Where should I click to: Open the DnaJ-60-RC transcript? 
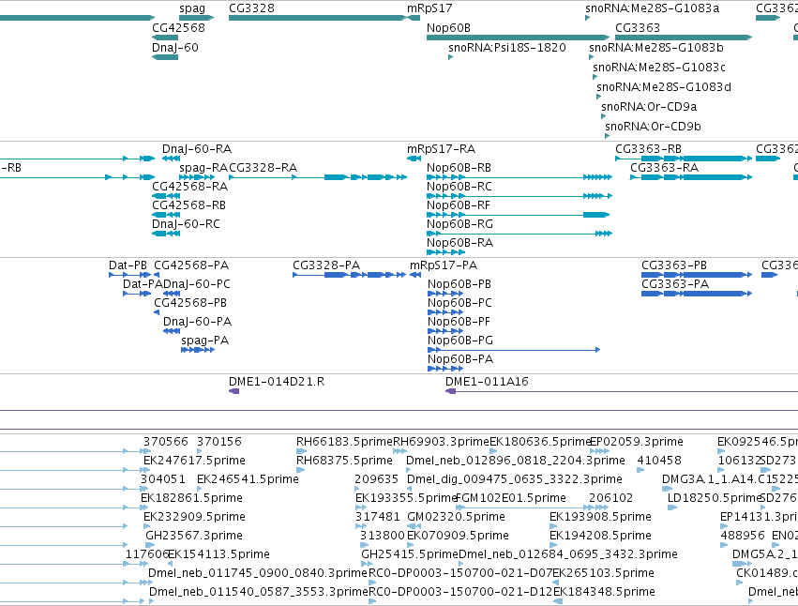pyautogui.click(x=166, y=234)
